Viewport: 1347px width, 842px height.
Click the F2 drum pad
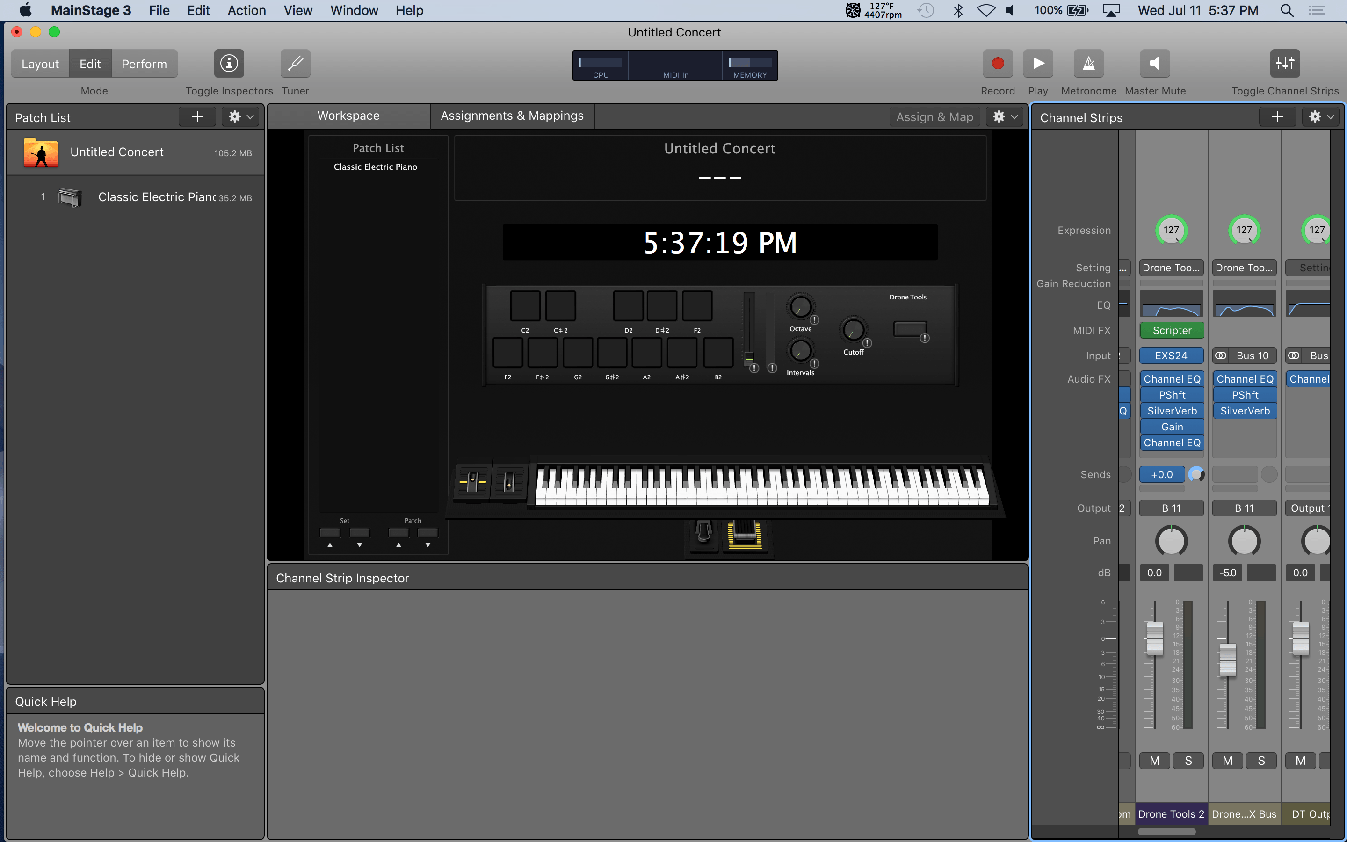click(x=697, y=306)
